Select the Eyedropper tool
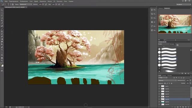Screen dimensions: 192x108 tap(2, 23)
